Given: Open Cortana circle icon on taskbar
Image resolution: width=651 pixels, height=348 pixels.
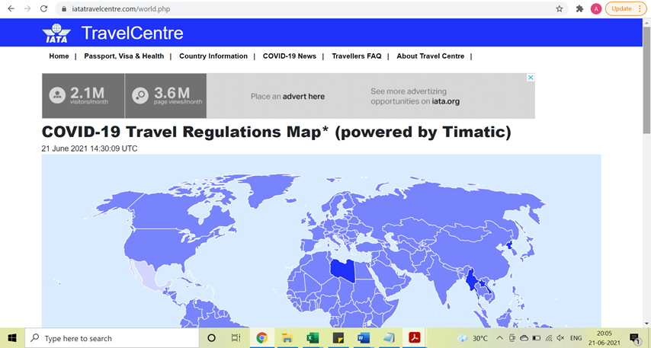Looking at the screenshot, I should pos(211,338).
